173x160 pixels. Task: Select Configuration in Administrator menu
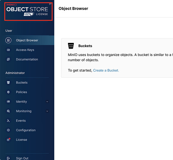[x=27, y=130]
